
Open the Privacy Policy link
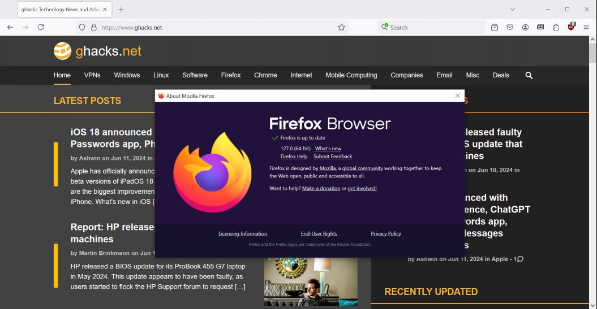point(386,234)
